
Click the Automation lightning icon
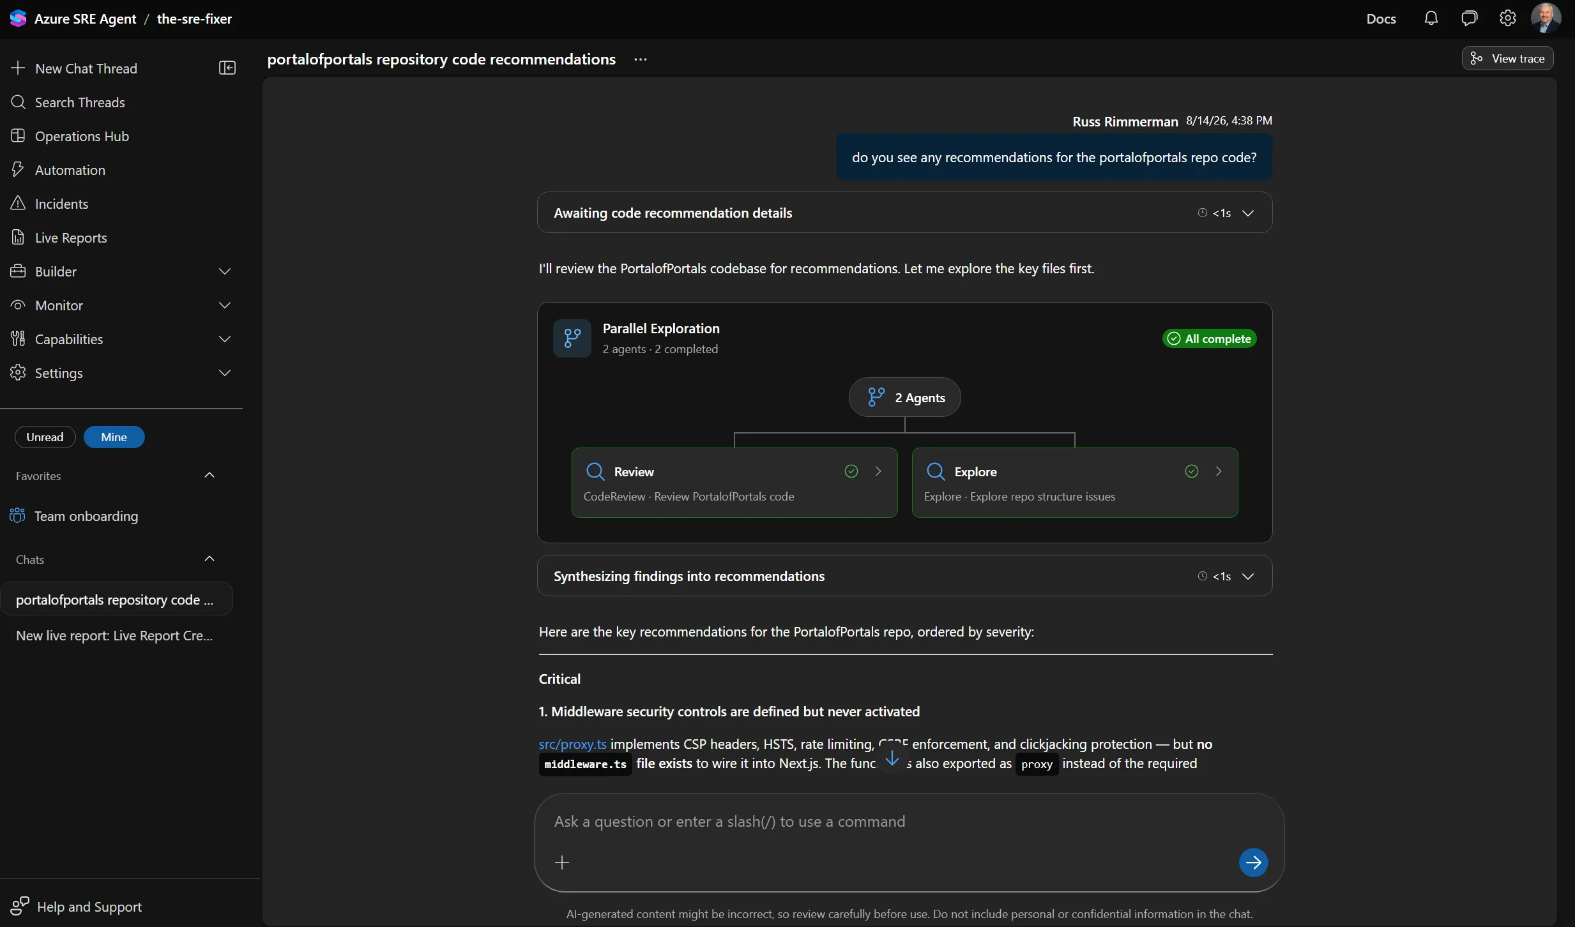coord(18,170)
